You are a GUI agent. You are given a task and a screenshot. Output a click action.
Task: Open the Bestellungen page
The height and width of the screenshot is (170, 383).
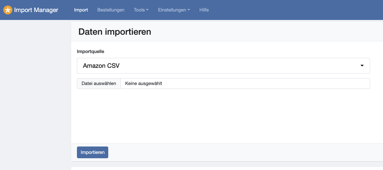tap(111, 10)
